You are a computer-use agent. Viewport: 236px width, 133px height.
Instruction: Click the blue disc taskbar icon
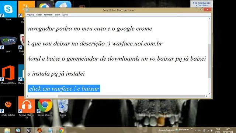click(18, 130)
